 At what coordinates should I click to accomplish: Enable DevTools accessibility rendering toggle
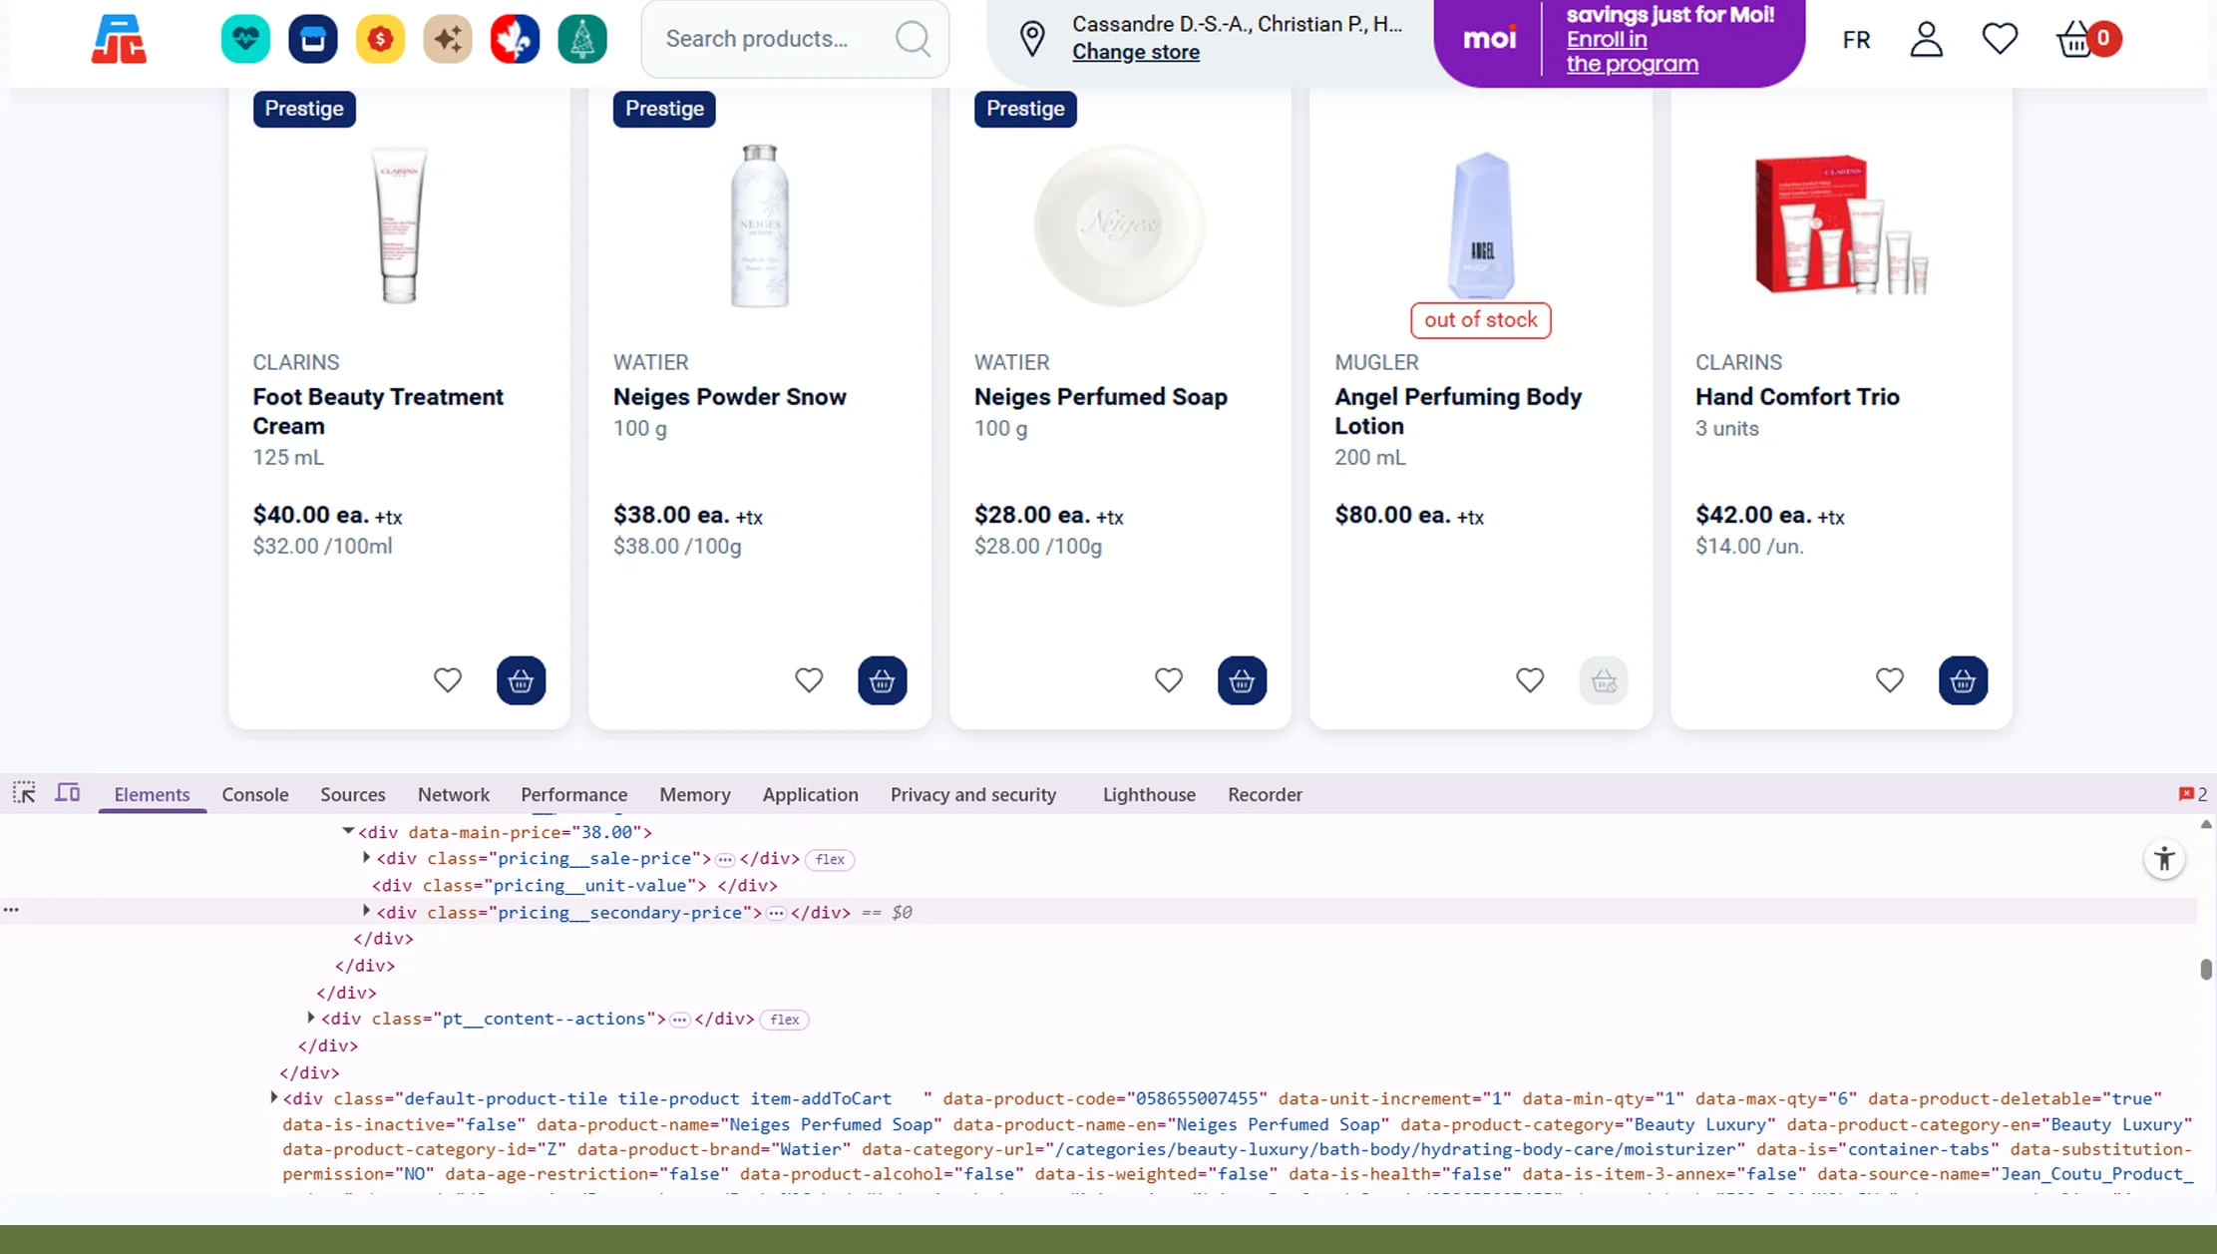[x=2164, y=858]
